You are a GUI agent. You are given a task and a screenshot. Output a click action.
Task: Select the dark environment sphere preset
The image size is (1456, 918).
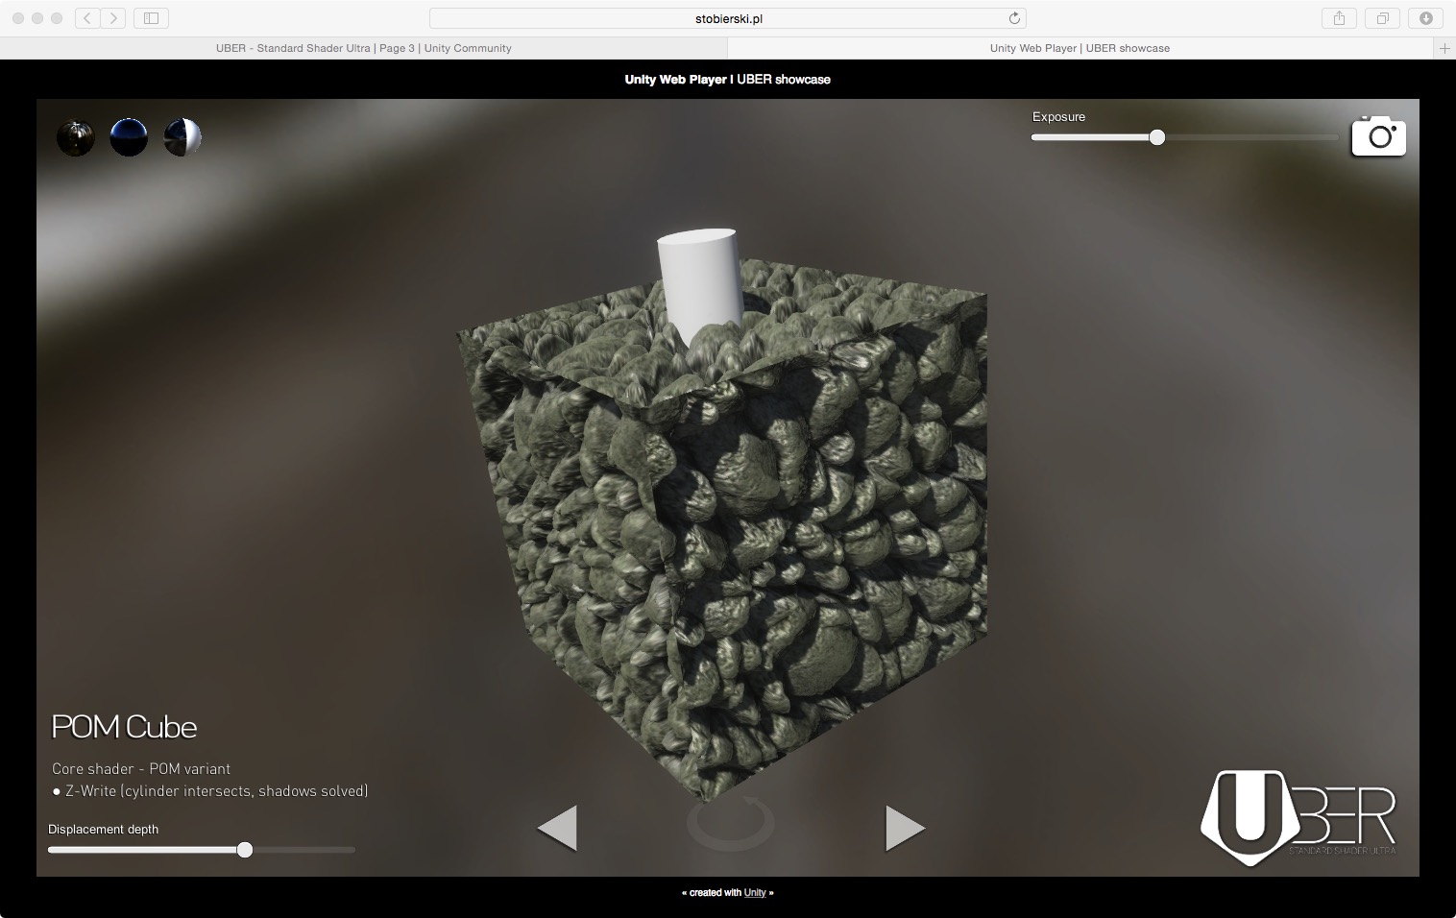[x=76, y=137]
